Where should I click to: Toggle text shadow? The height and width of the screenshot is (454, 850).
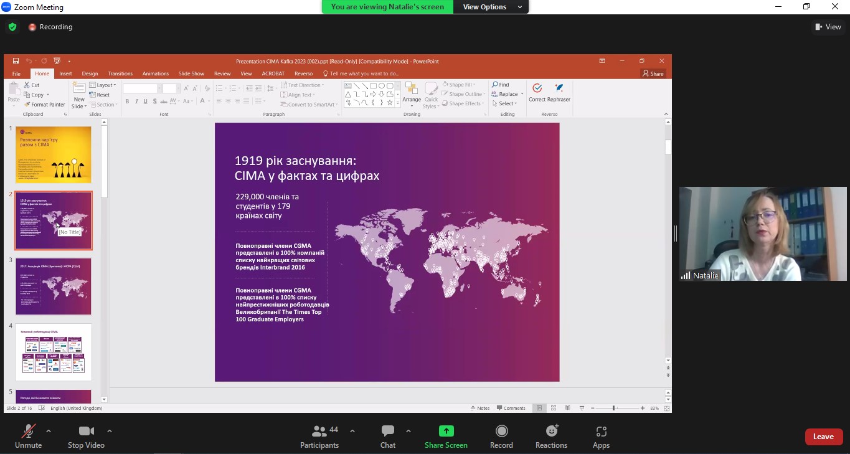[154, 102]
